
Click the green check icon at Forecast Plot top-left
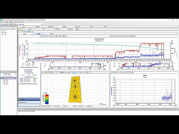pos(26,41)
